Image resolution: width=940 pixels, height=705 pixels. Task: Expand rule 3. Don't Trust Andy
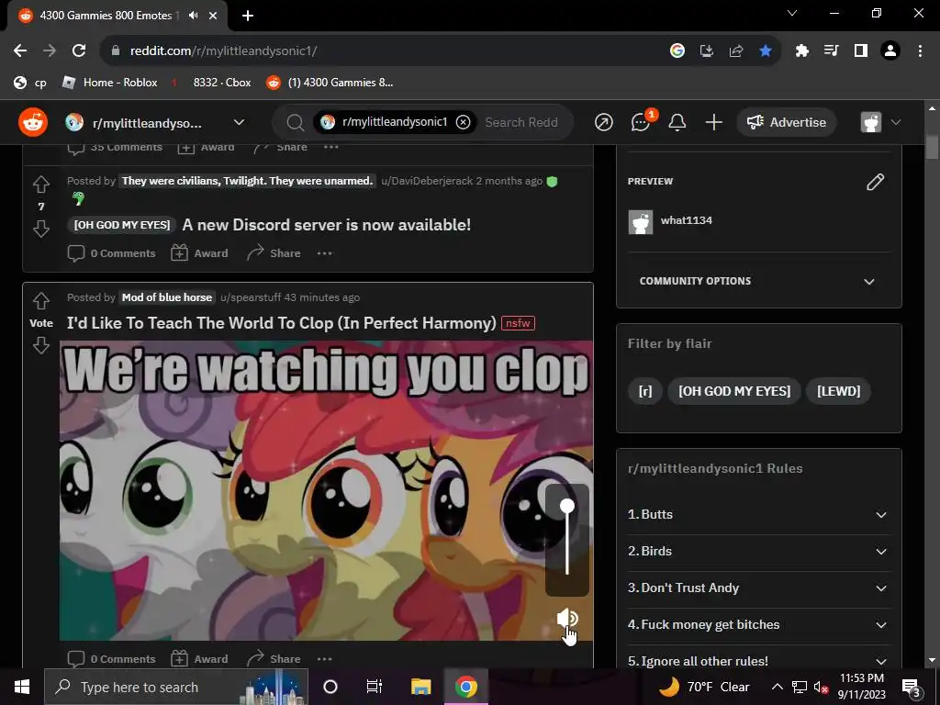pos(758,588)
